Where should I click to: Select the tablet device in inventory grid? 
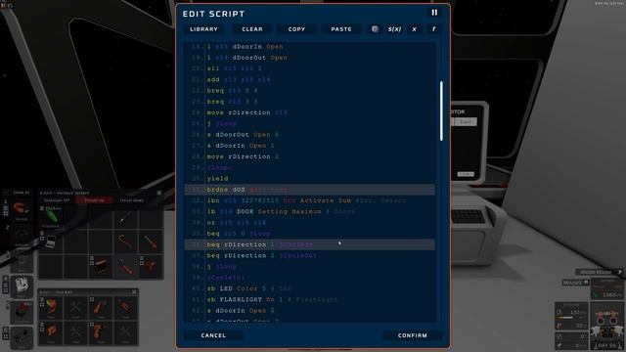[51, 242]
